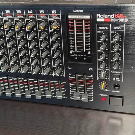
Task: Click the channel number 13 label
Action: [x=19, y=11]
